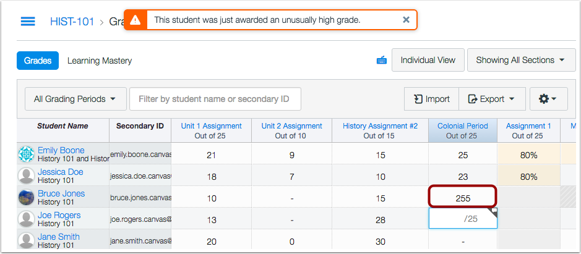
Task: Open All Grading Periods dropdown
Action: (x=75, y=99)
